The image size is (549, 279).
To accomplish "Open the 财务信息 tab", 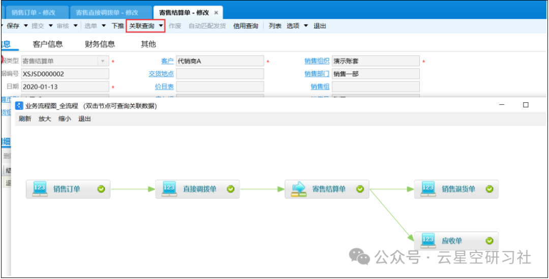I will pos(100,44).
